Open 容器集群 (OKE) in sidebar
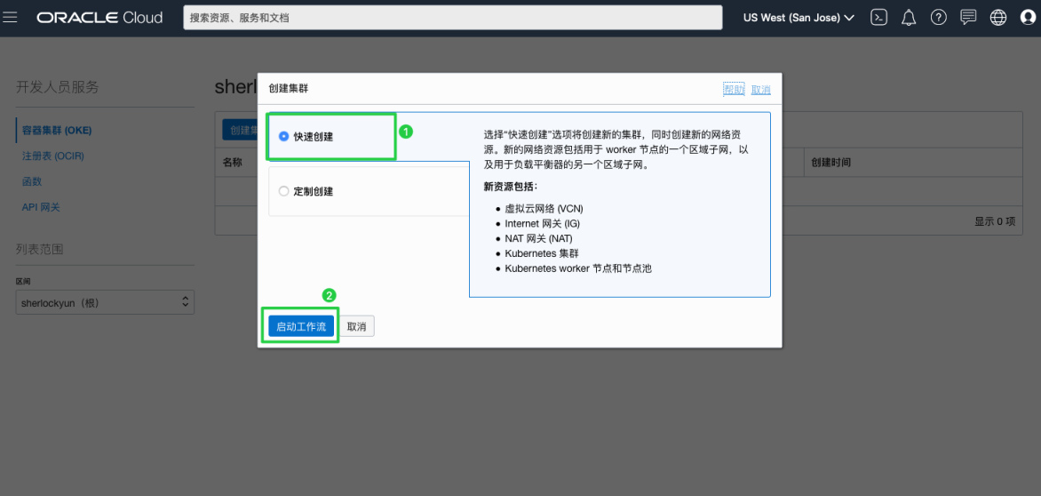1041x496 pixels. pyautogui.click(x=57, y=130)
